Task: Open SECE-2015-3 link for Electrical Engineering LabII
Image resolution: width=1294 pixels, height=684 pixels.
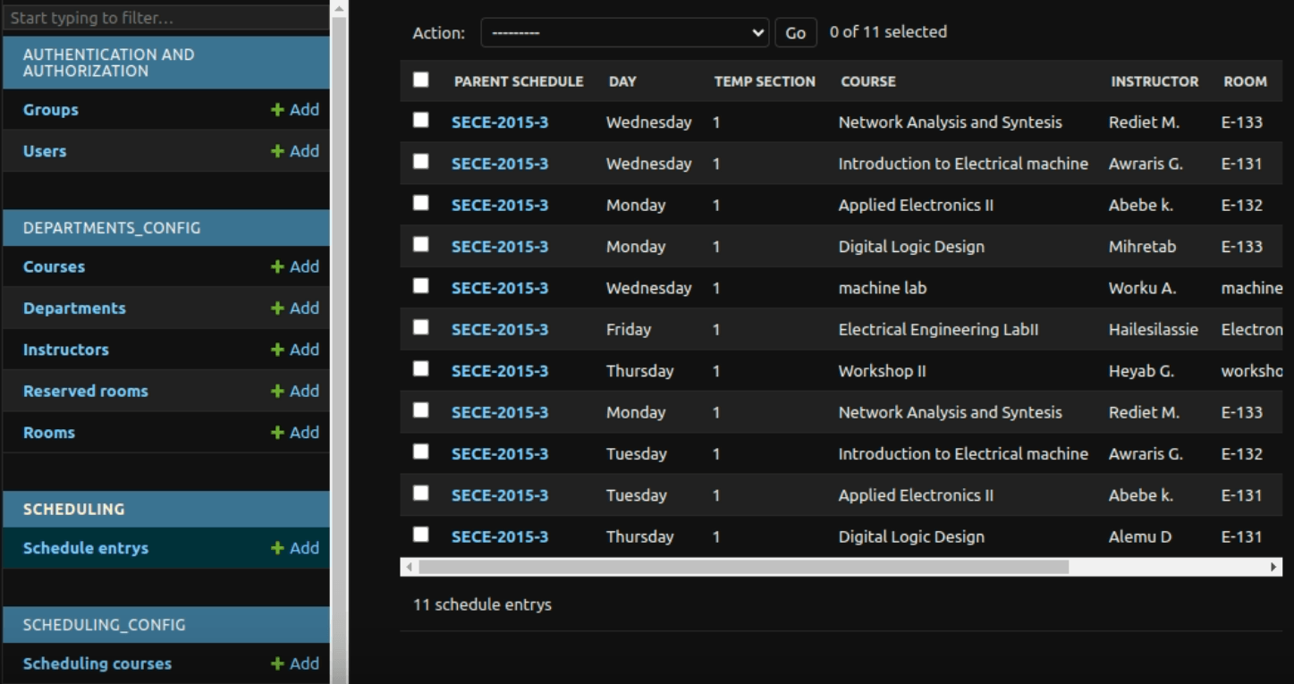Action: tap(500, 330)
